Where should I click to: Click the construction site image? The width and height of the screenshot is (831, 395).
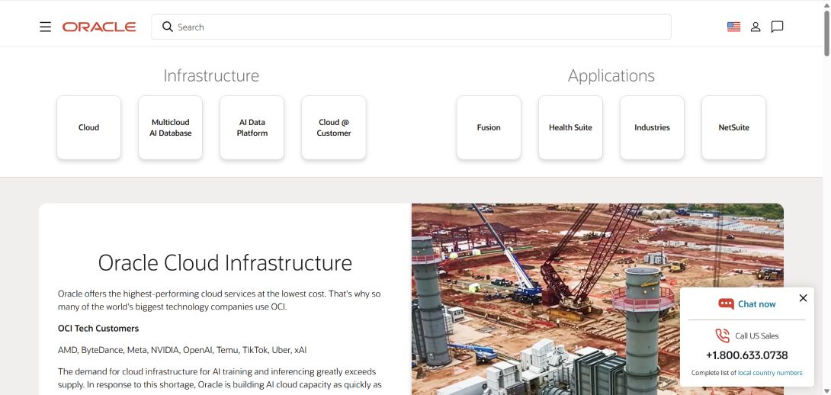(597, 299)
